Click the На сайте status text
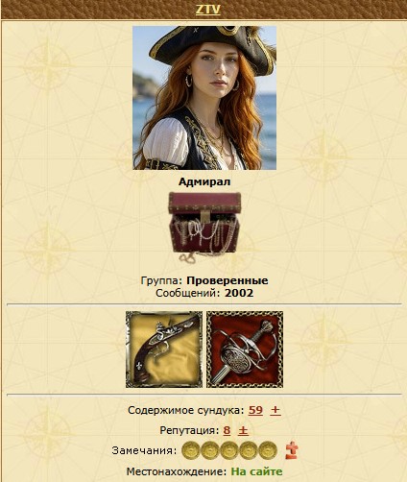Image resolution: width=407 pixels, height=482 pixels. pyautogui.click(x=257, y=471)
